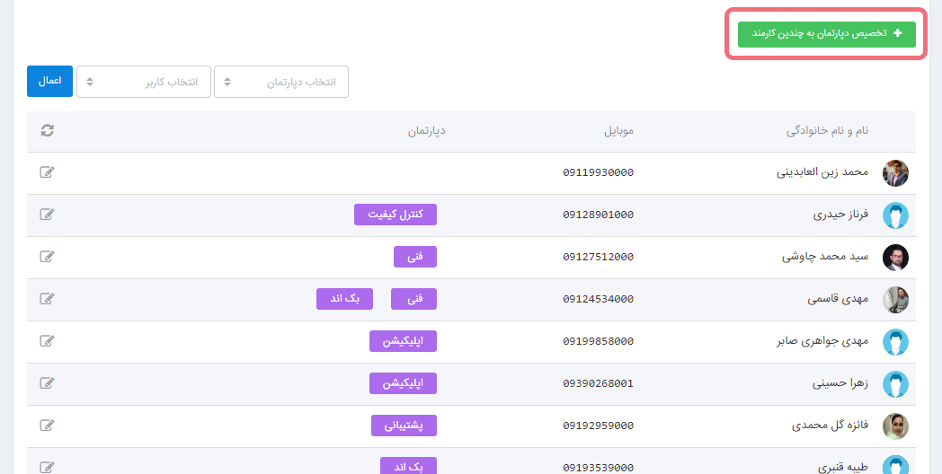Click edit icon for زهرا حسینی row
This screenshot has height=474, width=942.
click(48, 383)
